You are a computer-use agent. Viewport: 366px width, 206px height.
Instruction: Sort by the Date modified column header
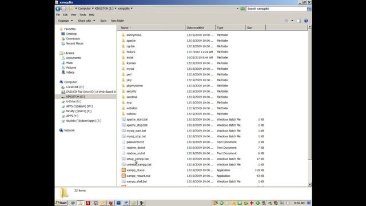[200, 28]
